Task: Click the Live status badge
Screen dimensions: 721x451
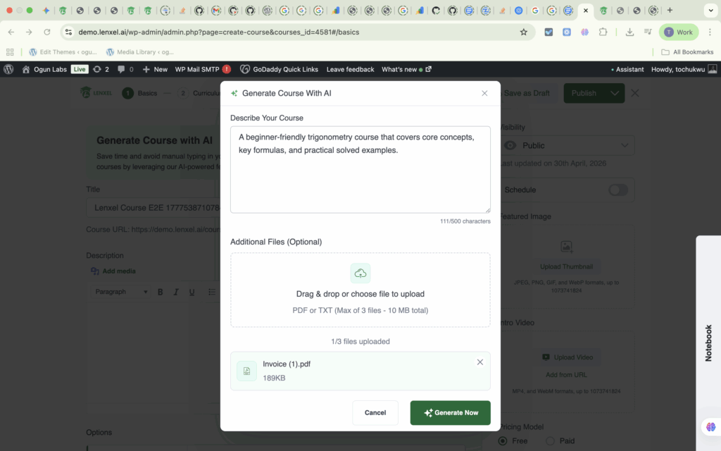Action: [x=80, y=69]
